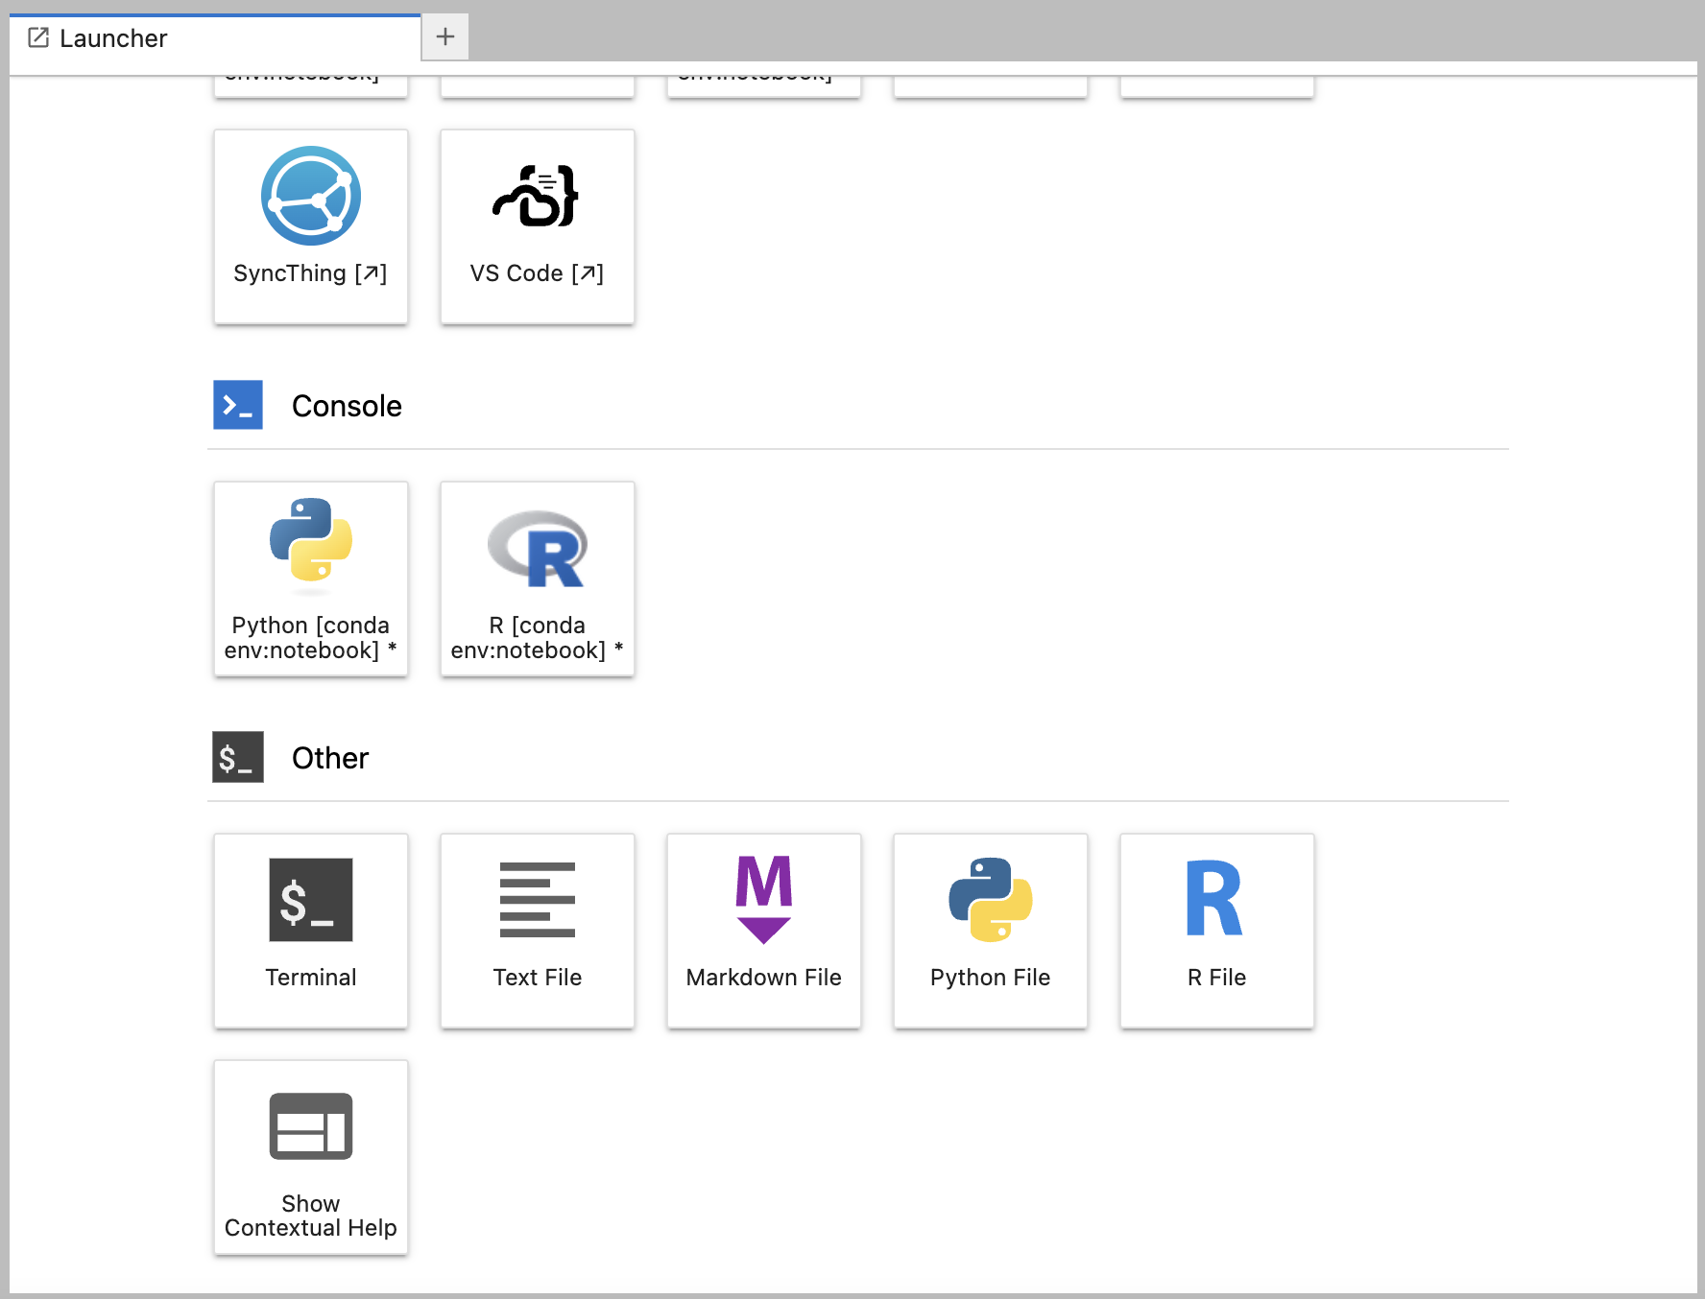Screen dimensions: 1705x1299
Task: Click the Show Contextual Help label
Action: 311,1216
